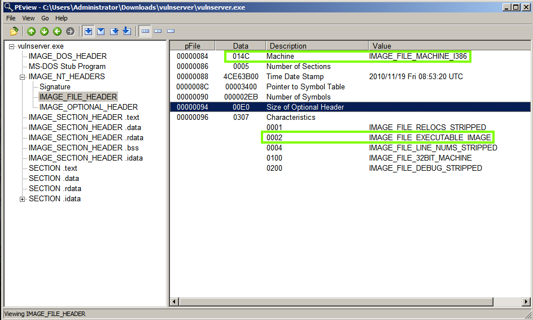Click the green up arrow toolbar button

tap(32, 31)
